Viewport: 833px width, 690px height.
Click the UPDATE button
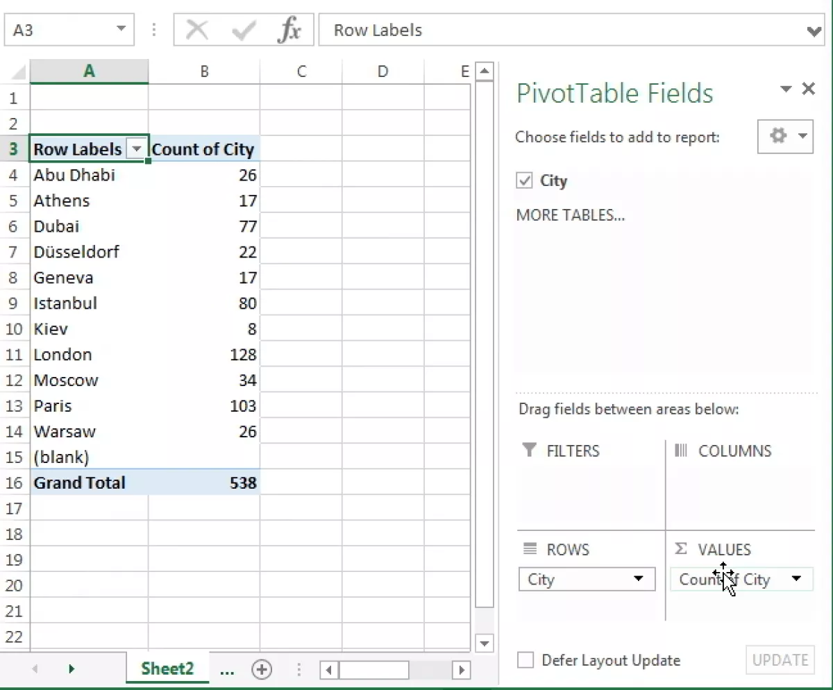(780, 660)
